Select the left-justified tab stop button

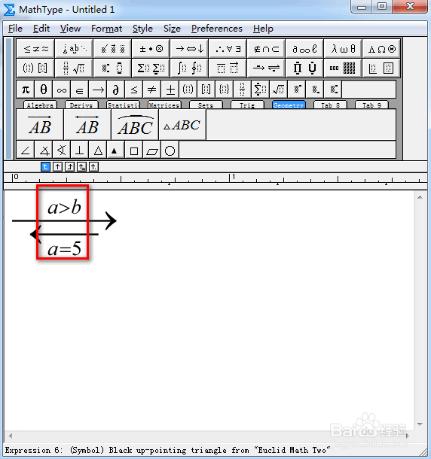click(x=45, y=167)
